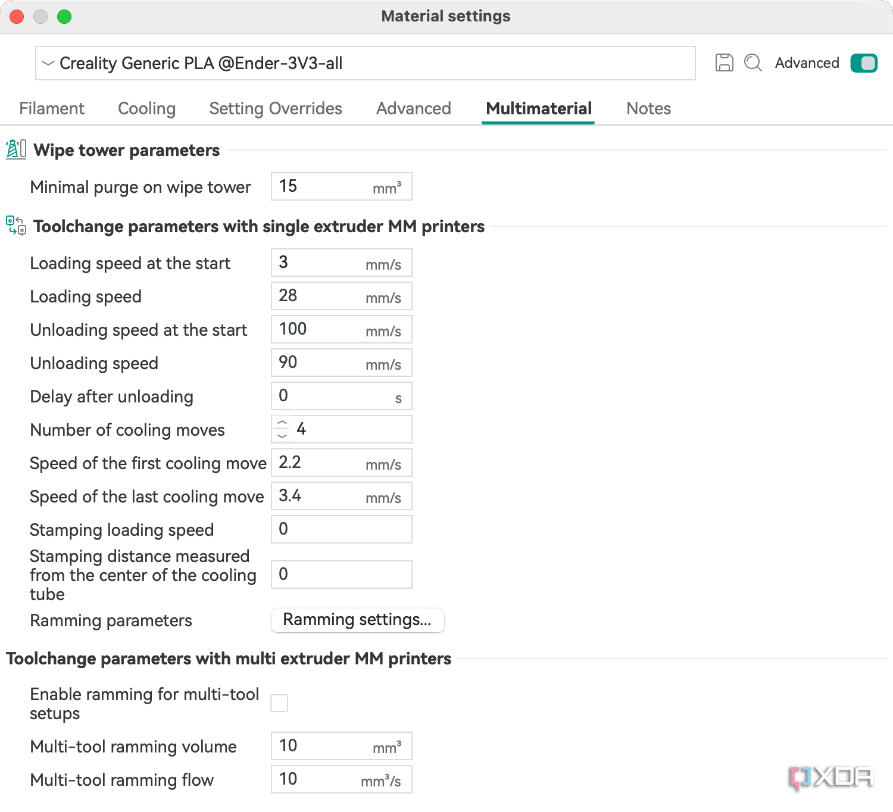Select the Notes tab
This screenshot has height=812, width=893.
(648, 108)
